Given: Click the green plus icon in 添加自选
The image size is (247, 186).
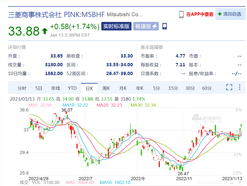Looking at the screenshot, I should point(220,14).
